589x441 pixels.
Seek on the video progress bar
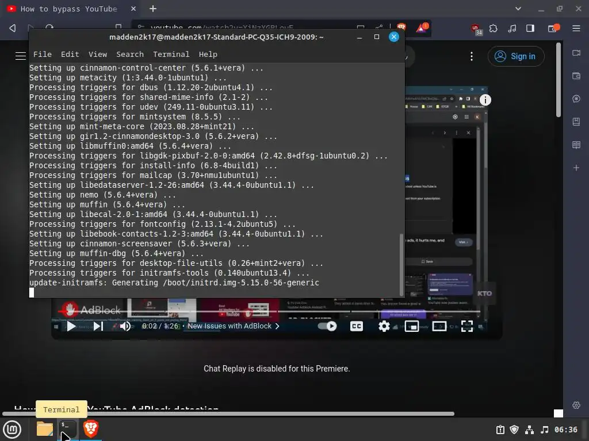[269, 311]
